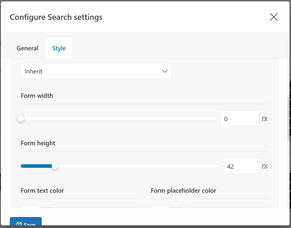The image size is (291, 228).
Task: Click the dialog's vertical scrollbar thumb
Action: click(x=289, y=119)
